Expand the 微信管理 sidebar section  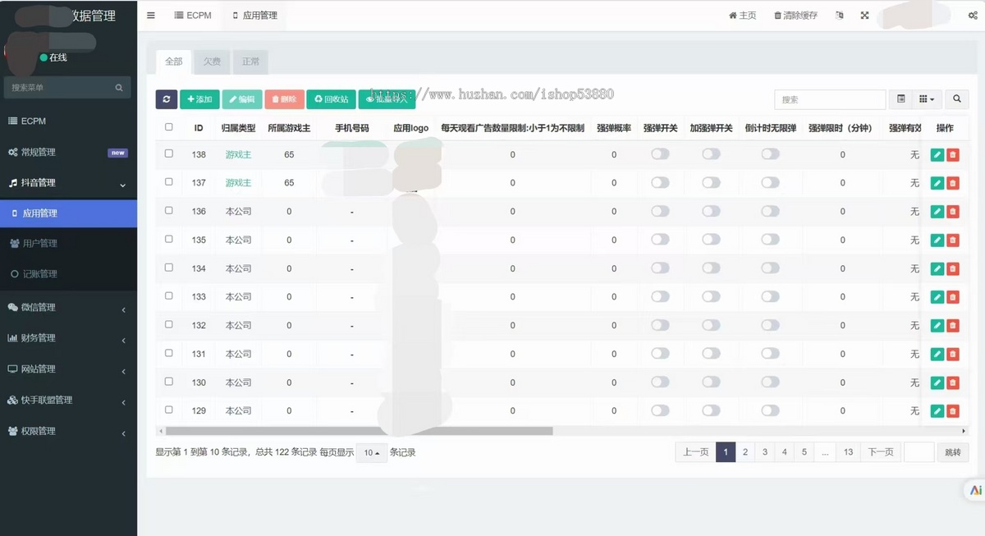click(x=68, y=307)
